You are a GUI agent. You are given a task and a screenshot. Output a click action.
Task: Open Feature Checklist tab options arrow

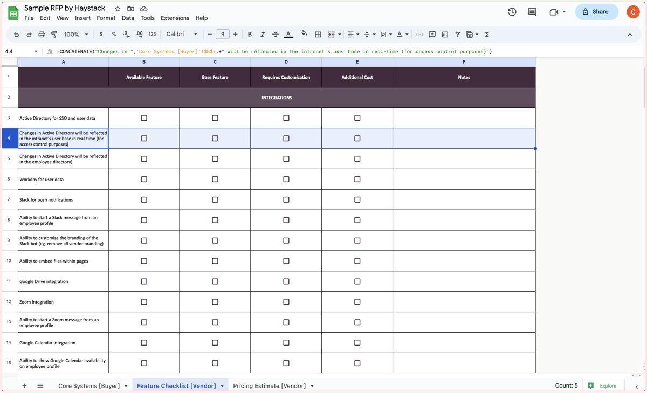pyautogui.click(x=222, y=387)
